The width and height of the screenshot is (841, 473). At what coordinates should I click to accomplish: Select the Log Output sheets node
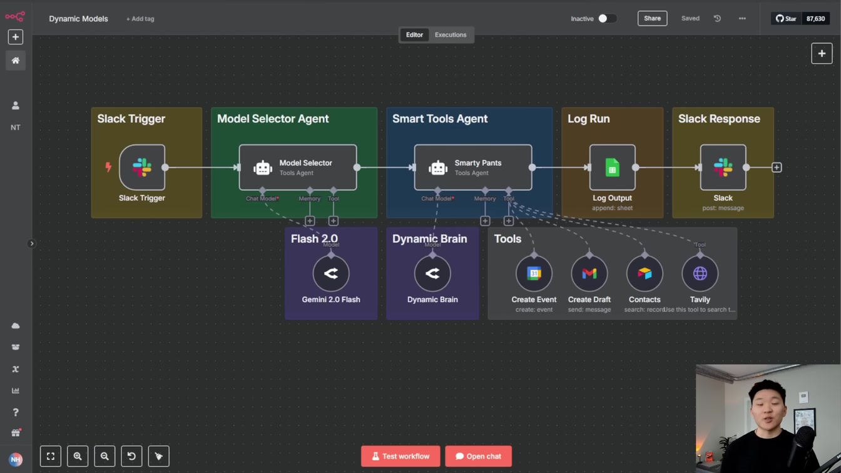tap(613, 168)
